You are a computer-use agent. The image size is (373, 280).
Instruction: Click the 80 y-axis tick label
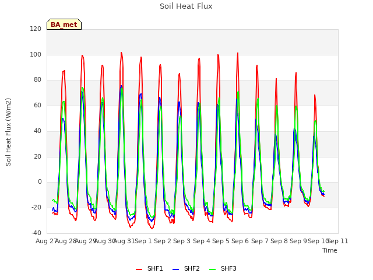[37, 80]
